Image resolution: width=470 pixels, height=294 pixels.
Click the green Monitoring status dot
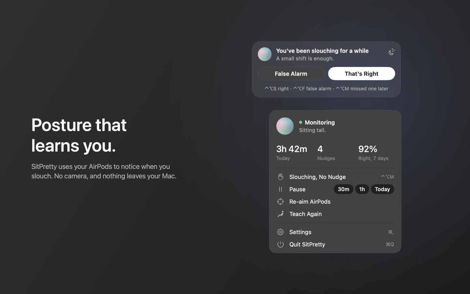pos(301,122)
